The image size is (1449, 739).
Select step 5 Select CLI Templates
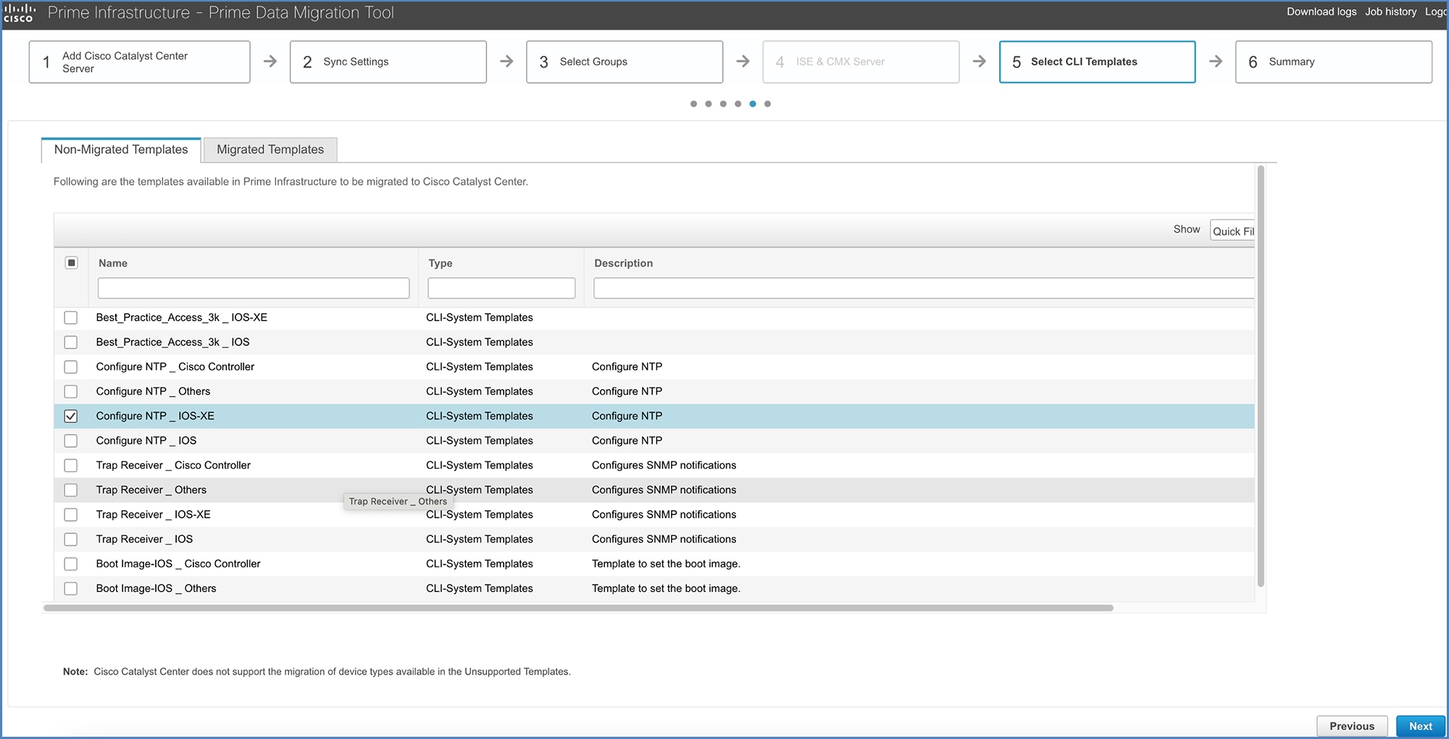[x=1097, y=62]
